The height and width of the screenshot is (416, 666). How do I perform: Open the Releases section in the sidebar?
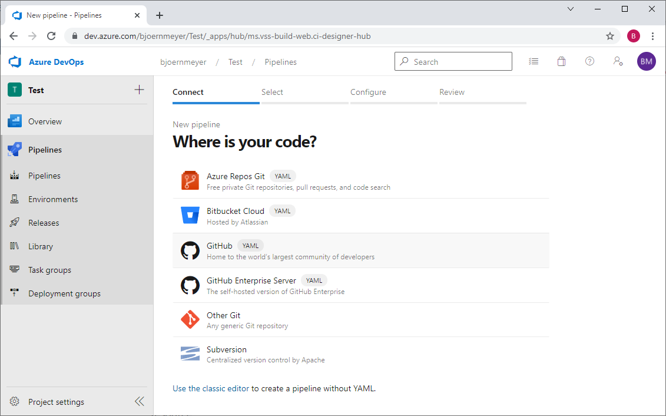[x=45, y=222]
